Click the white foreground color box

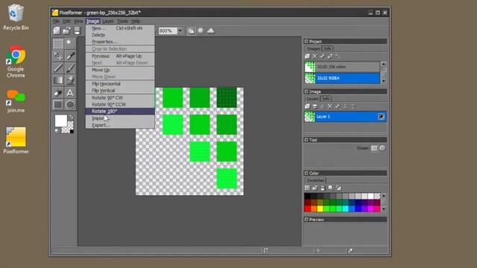(x=61, y=121)
